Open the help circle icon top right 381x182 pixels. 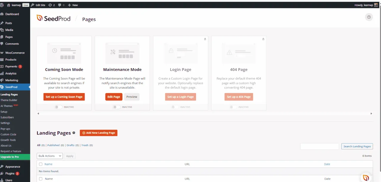pyautogui.click(x=369, y=17)
